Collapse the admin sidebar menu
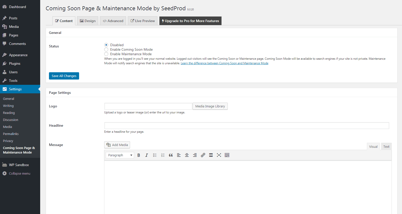The height and width of the screenshot is (214, 402). [20, 173]
